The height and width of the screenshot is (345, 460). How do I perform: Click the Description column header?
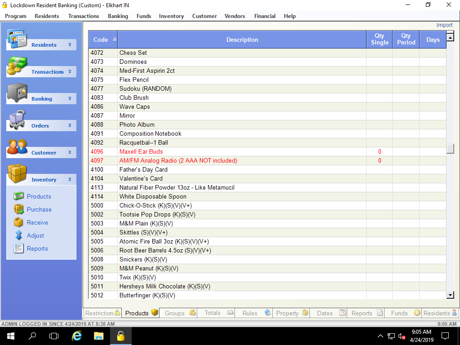242,40
